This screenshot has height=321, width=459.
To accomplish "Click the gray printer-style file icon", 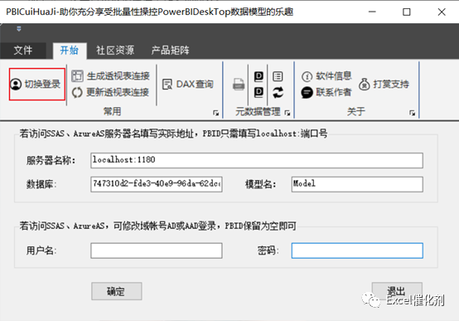I will point(239,85).
